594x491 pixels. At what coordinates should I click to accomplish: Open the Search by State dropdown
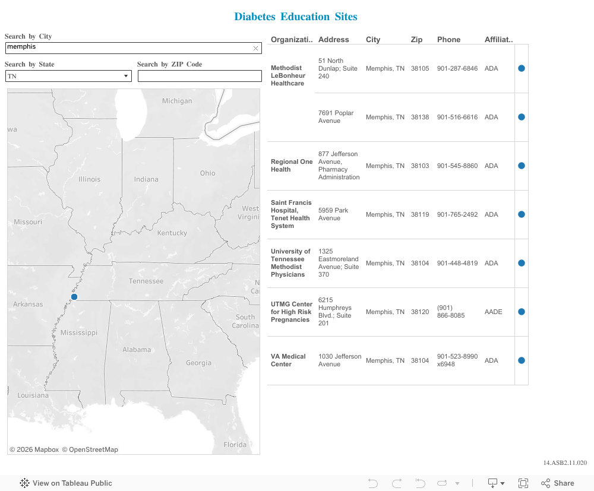[68, 76]
